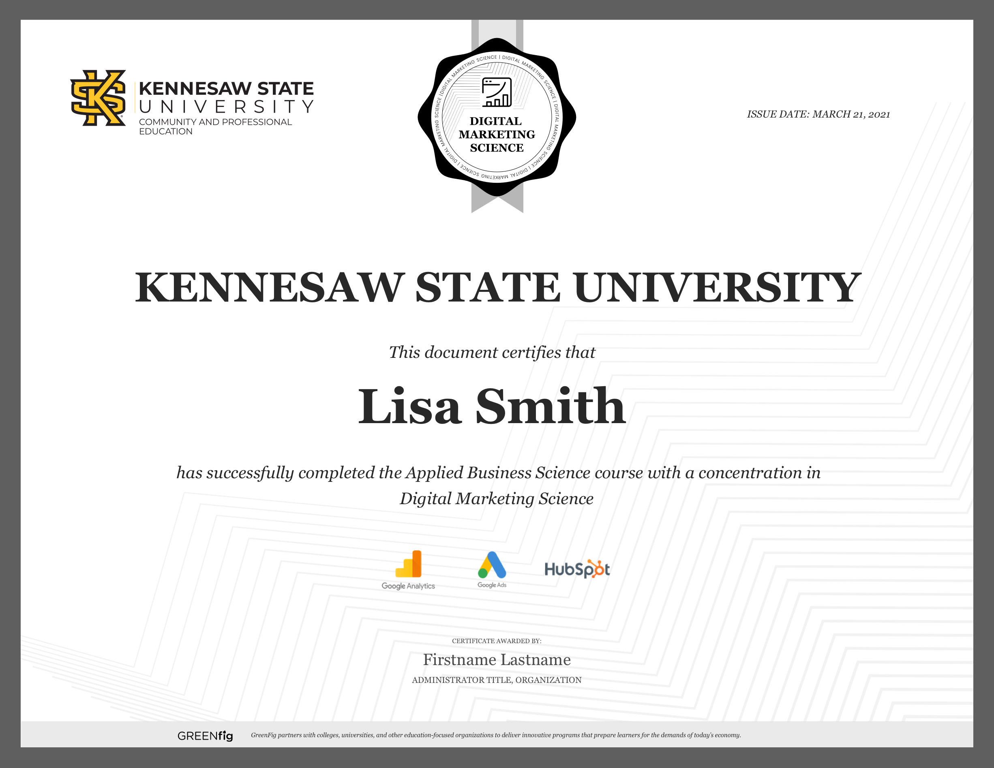Screen dimensions: 994x768
Task: Click the 'Digital Marketing Science' concentration line
Action: pyautogui.click(x=497, y=498)
